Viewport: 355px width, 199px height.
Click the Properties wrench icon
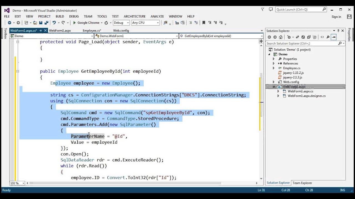pos(328,37)
